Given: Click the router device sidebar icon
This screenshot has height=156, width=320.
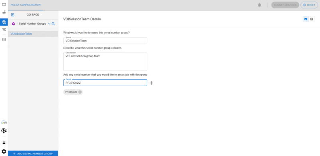Looking at the screenshot, I should (4, 12).
